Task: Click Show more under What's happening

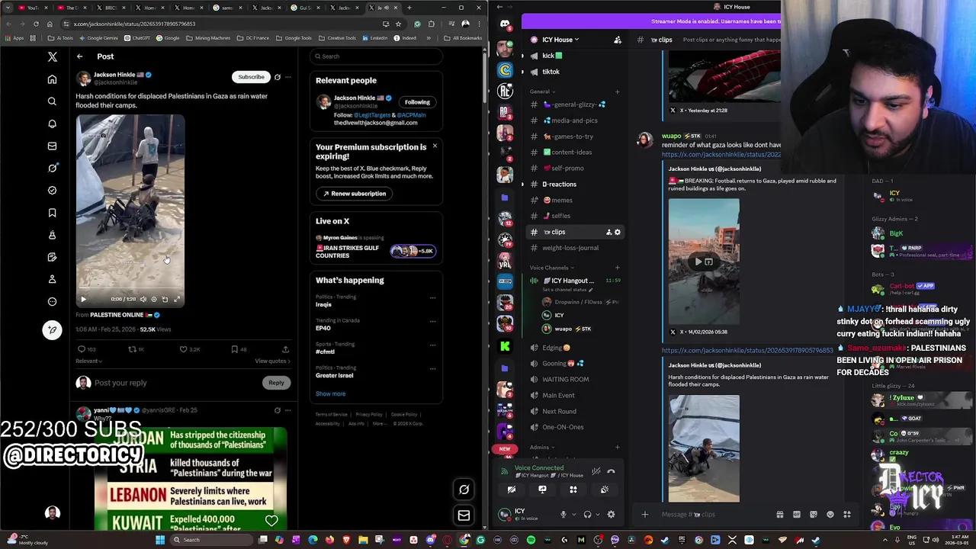Action: [330, 394]
